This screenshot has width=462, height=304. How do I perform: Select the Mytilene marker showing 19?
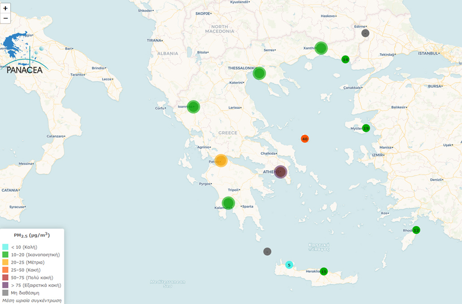coord(366,128)
